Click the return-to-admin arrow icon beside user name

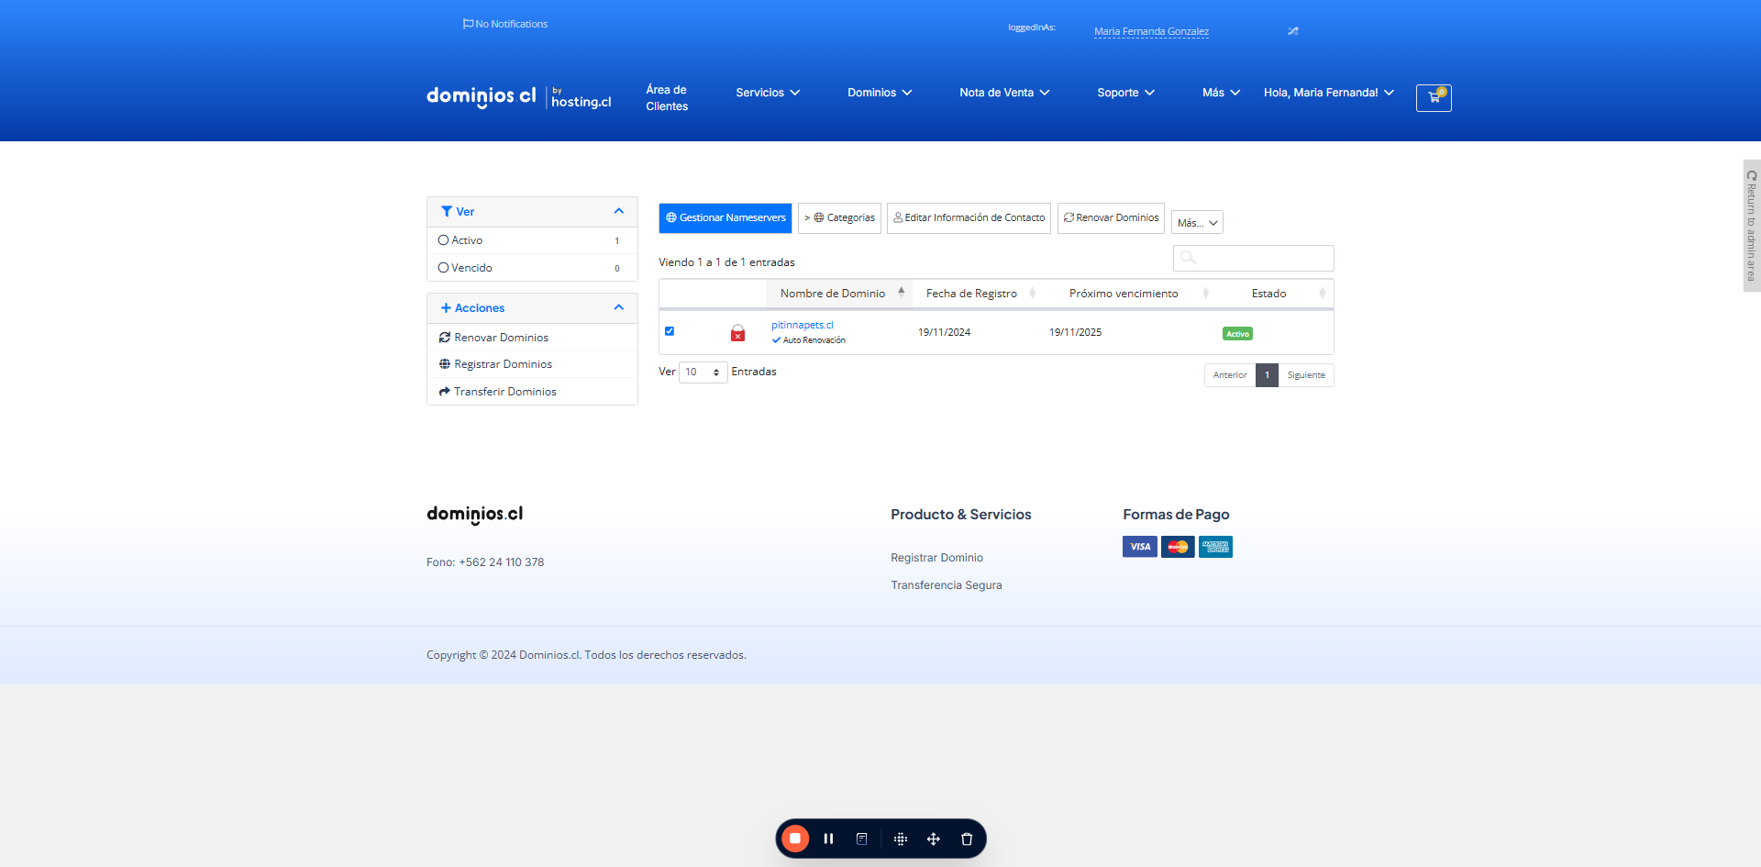tap(1293, 31)
